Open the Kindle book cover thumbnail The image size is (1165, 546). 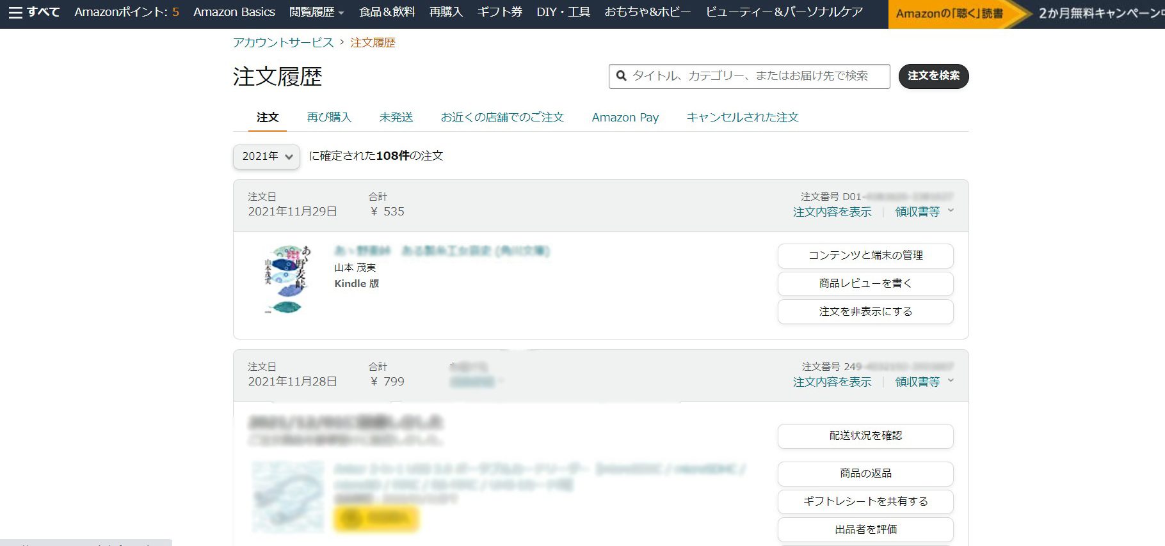287,279
